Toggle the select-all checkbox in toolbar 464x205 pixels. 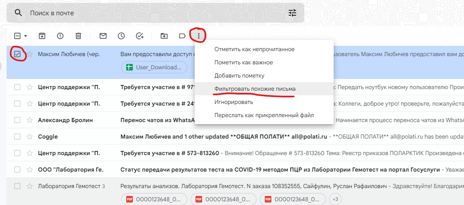pos(17,36)
